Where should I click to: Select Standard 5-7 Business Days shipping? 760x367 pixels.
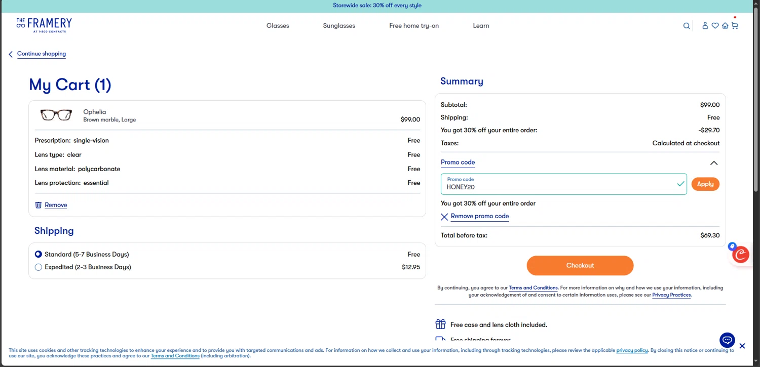39,254
